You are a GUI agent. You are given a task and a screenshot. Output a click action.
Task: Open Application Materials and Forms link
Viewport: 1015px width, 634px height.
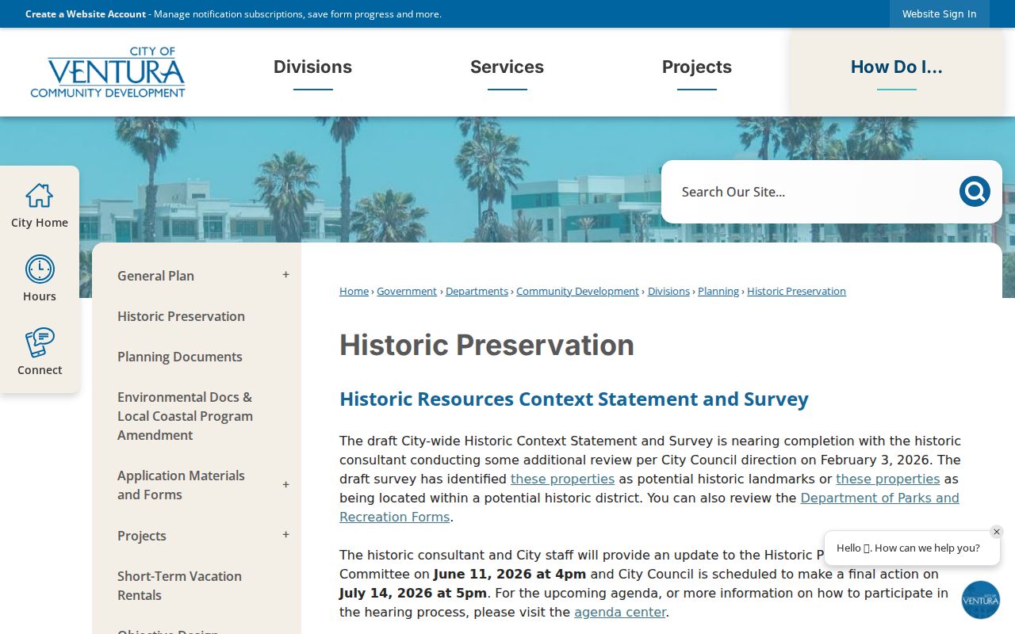click(x=181, y=485)
